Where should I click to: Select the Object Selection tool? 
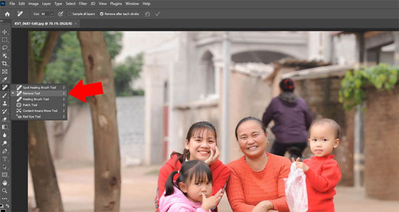coord(5,55)
